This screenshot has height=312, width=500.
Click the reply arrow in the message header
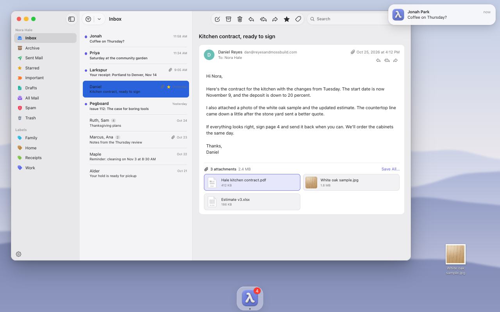click(x=378, y=60)
